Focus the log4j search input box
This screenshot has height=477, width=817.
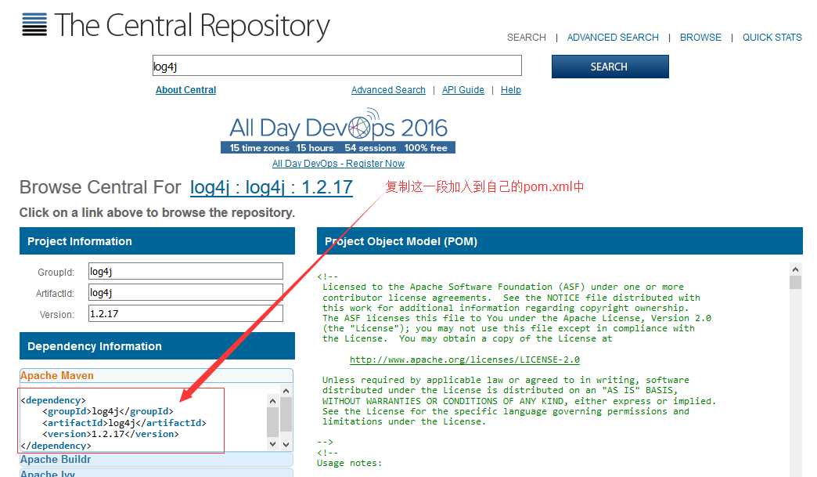coord(337,67)
